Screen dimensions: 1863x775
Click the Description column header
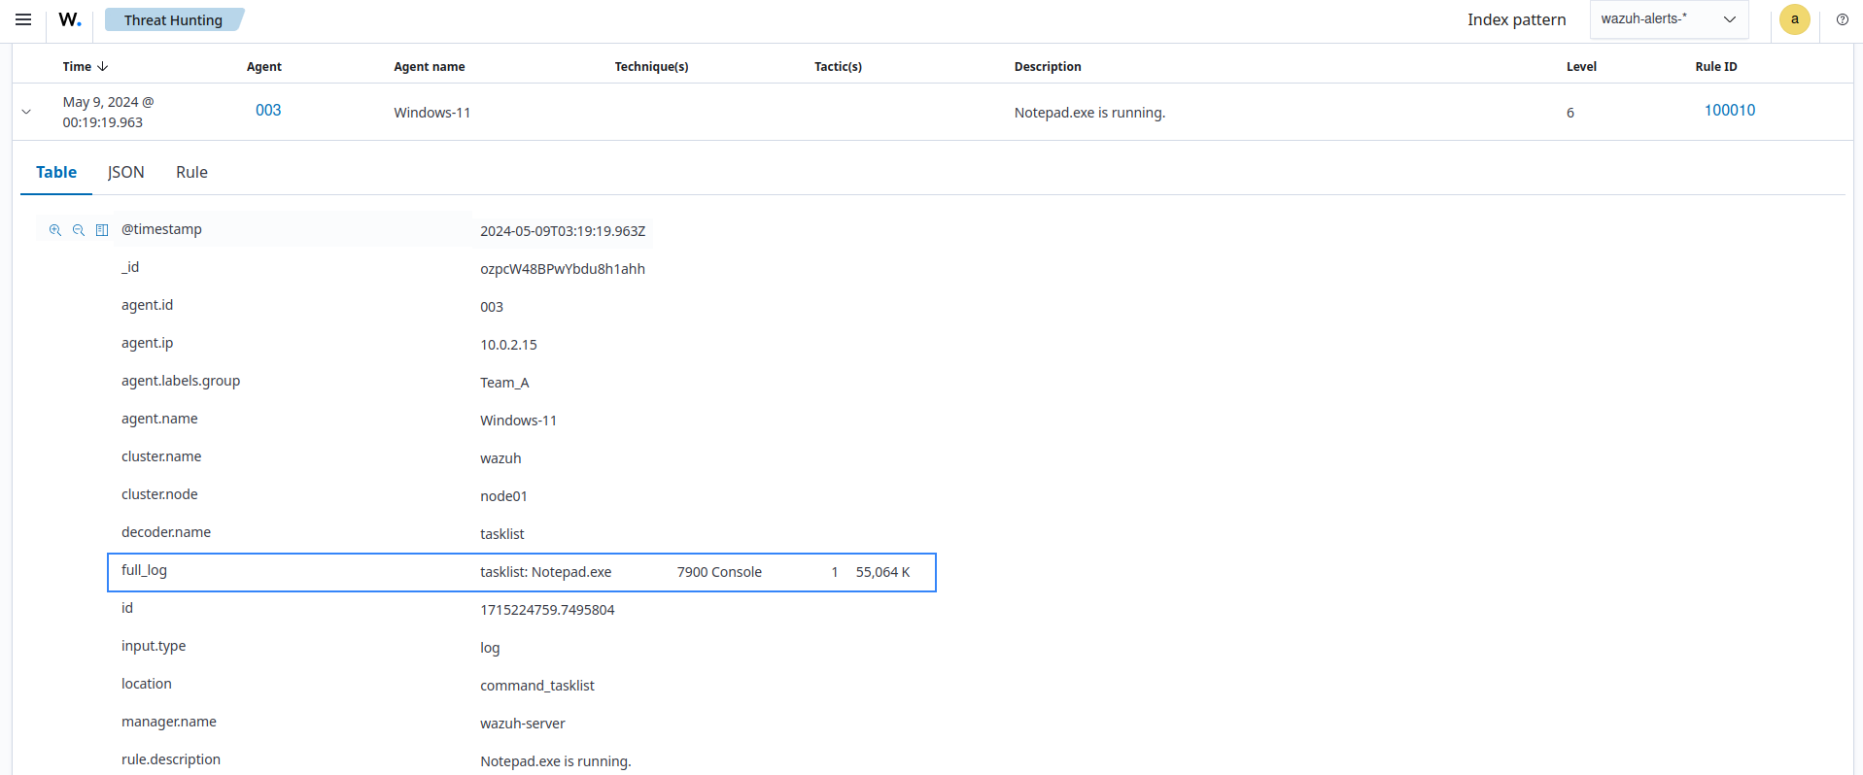(1047, 66)
